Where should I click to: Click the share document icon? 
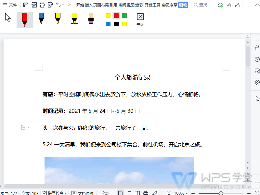(x=238, y=5)
